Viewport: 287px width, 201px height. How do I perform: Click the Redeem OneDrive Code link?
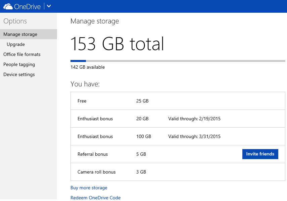95,198
